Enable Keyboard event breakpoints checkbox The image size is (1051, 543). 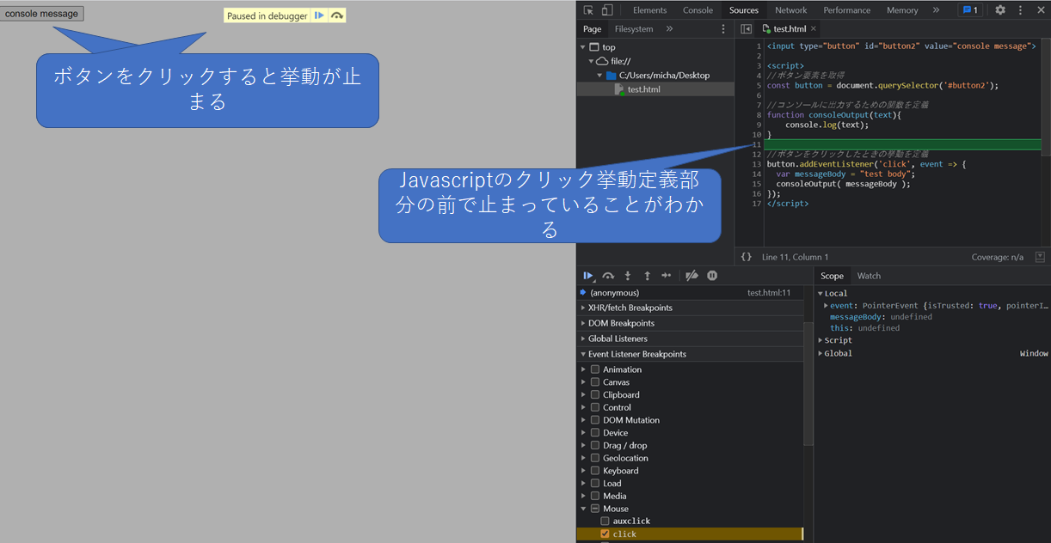click(x=595, y=471)
